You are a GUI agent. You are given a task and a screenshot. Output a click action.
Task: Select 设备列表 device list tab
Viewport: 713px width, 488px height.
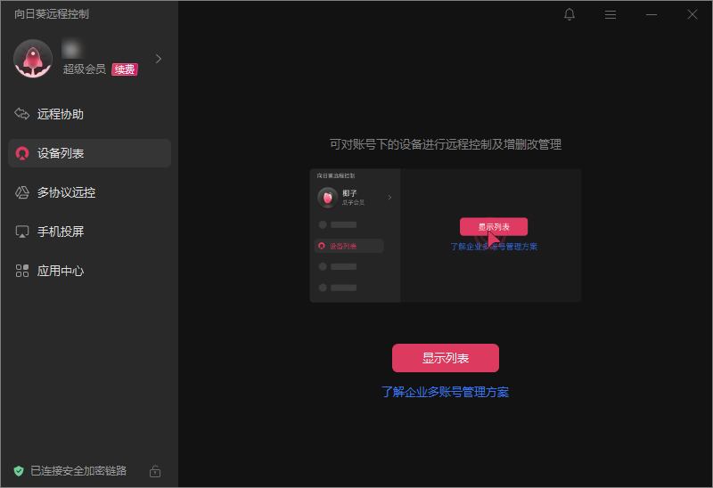(x=90, y=153)
